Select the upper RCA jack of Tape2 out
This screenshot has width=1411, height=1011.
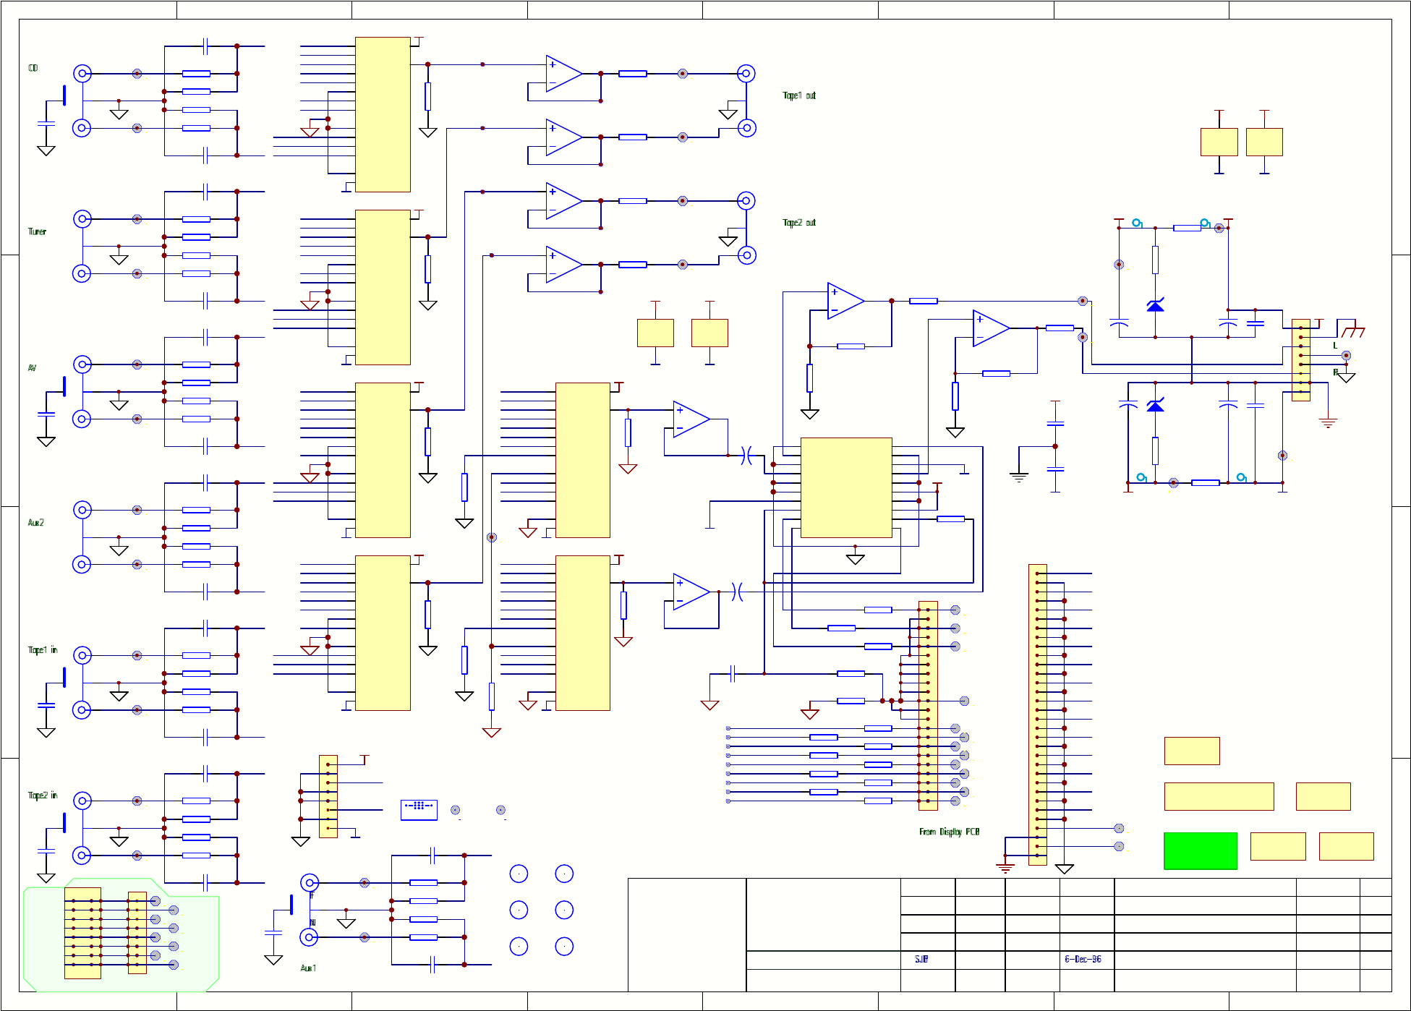pyautogui.click(x=746, y=200)
